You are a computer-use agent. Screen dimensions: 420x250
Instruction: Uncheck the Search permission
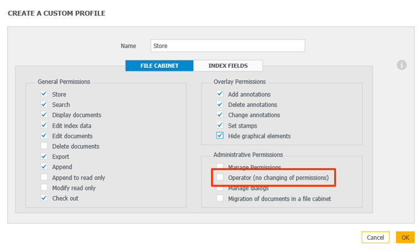coord(44,104)
